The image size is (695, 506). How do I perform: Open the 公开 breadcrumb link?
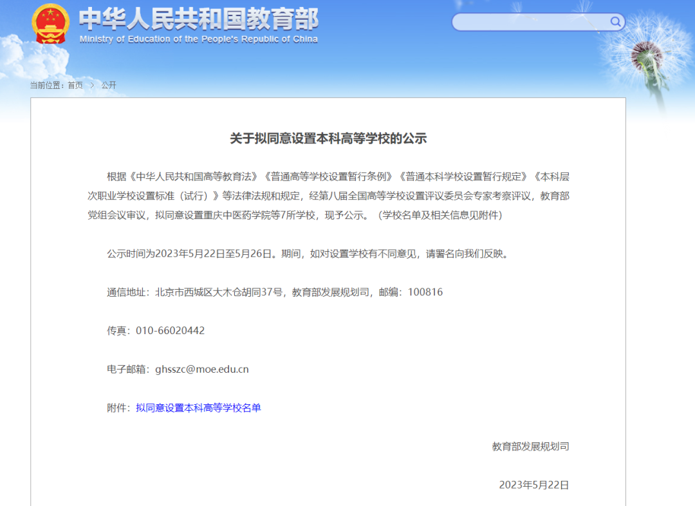pos(109,84)
